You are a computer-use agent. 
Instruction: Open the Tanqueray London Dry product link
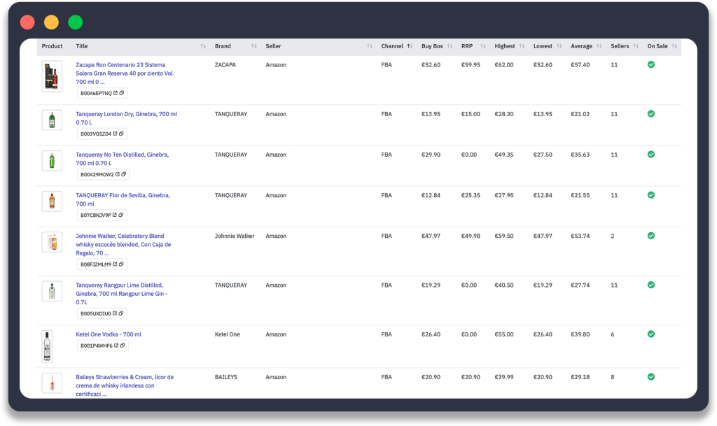pyautogui.click(x=126, y=118)
